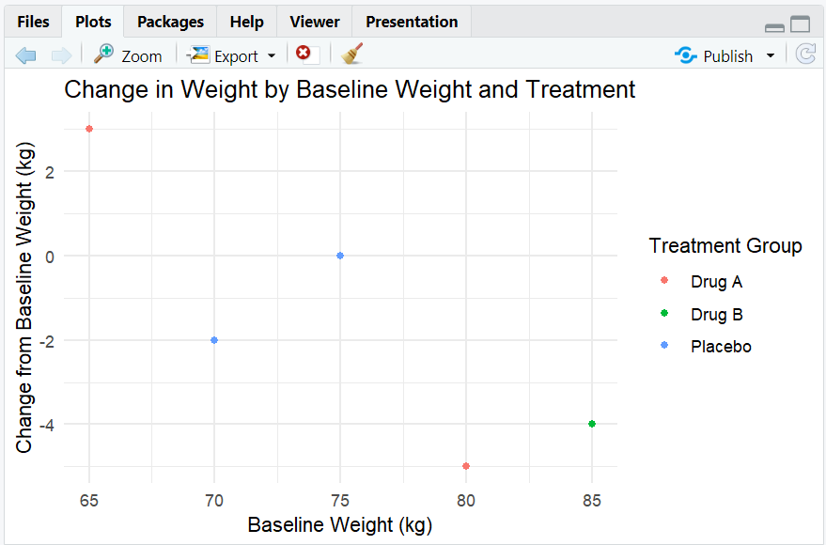The width and height of the screenshot is (826, 545).
Task: Click the x-axis tick label 85
Action: coord(592,500)
